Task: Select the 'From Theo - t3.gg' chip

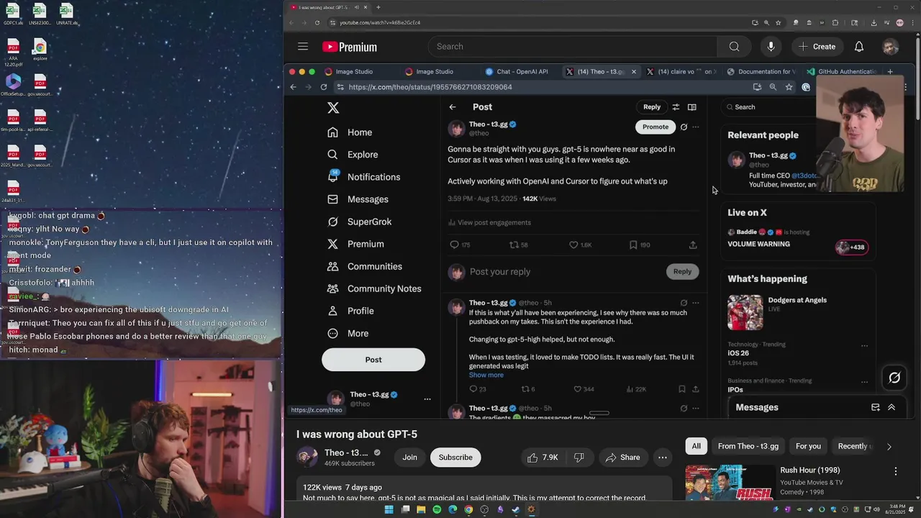Action: point(748,446)
